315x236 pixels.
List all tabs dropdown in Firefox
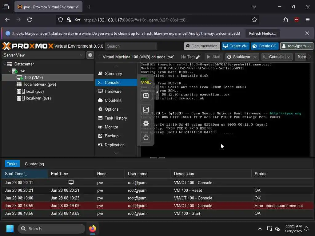(254, 7)
